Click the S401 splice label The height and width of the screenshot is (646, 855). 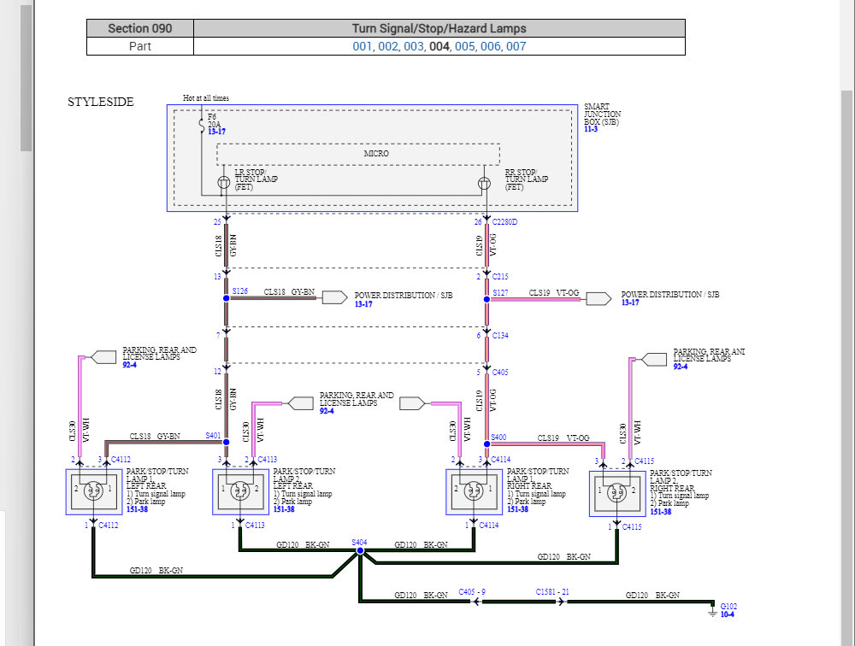pos(213,435)
